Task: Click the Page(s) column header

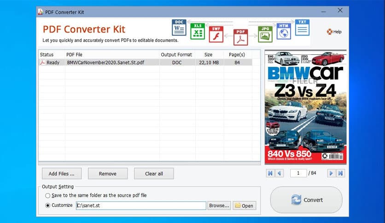Action: point(237,54)
